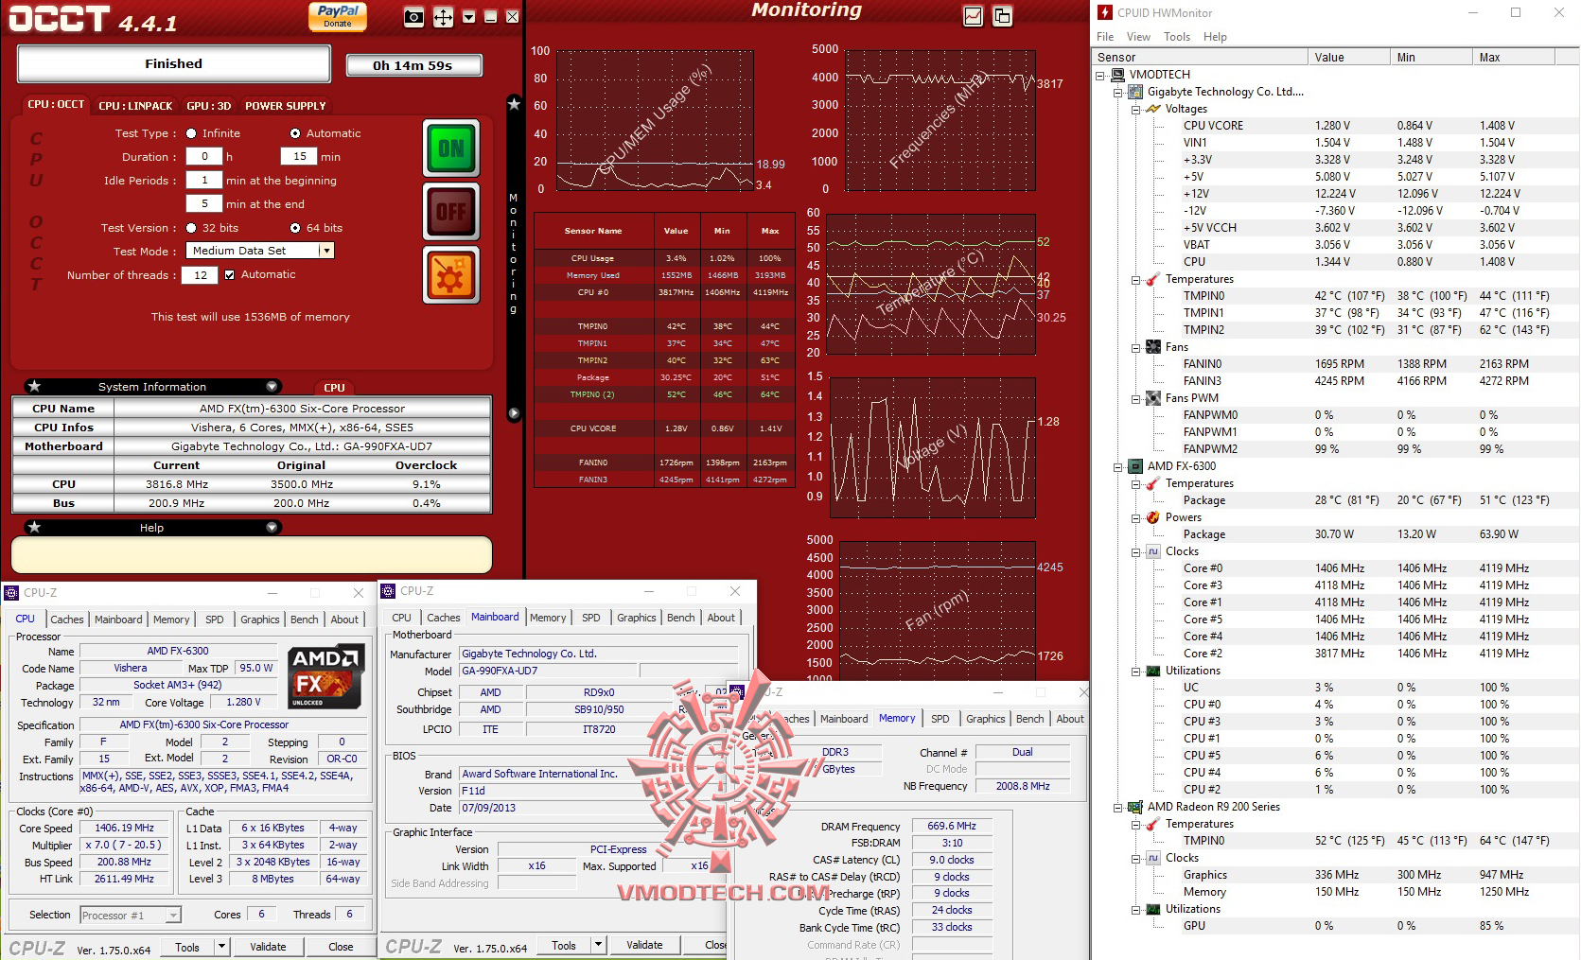Open OCCT options orange gear icon
This screenshot has width=1581, height=960.
pos(451,275)
